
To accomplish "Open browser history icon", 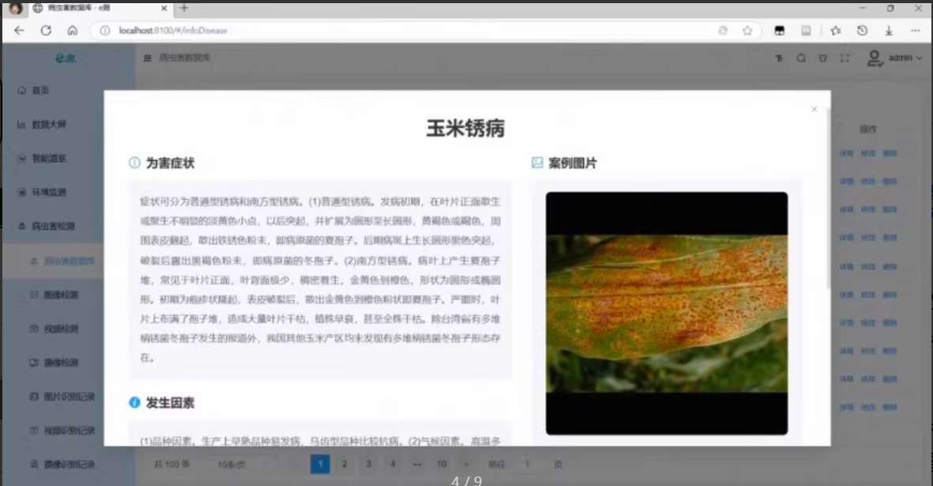I will click(x=862, y=30).
